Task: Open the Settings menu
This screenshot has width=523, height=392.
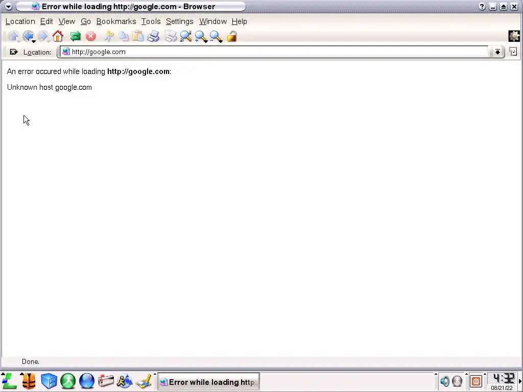Action: [179, 21]
